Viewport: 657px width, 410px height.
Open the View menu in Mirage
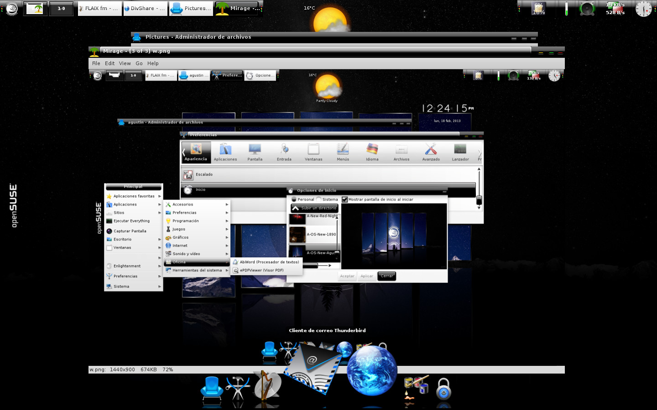click(x=125, y=63)
